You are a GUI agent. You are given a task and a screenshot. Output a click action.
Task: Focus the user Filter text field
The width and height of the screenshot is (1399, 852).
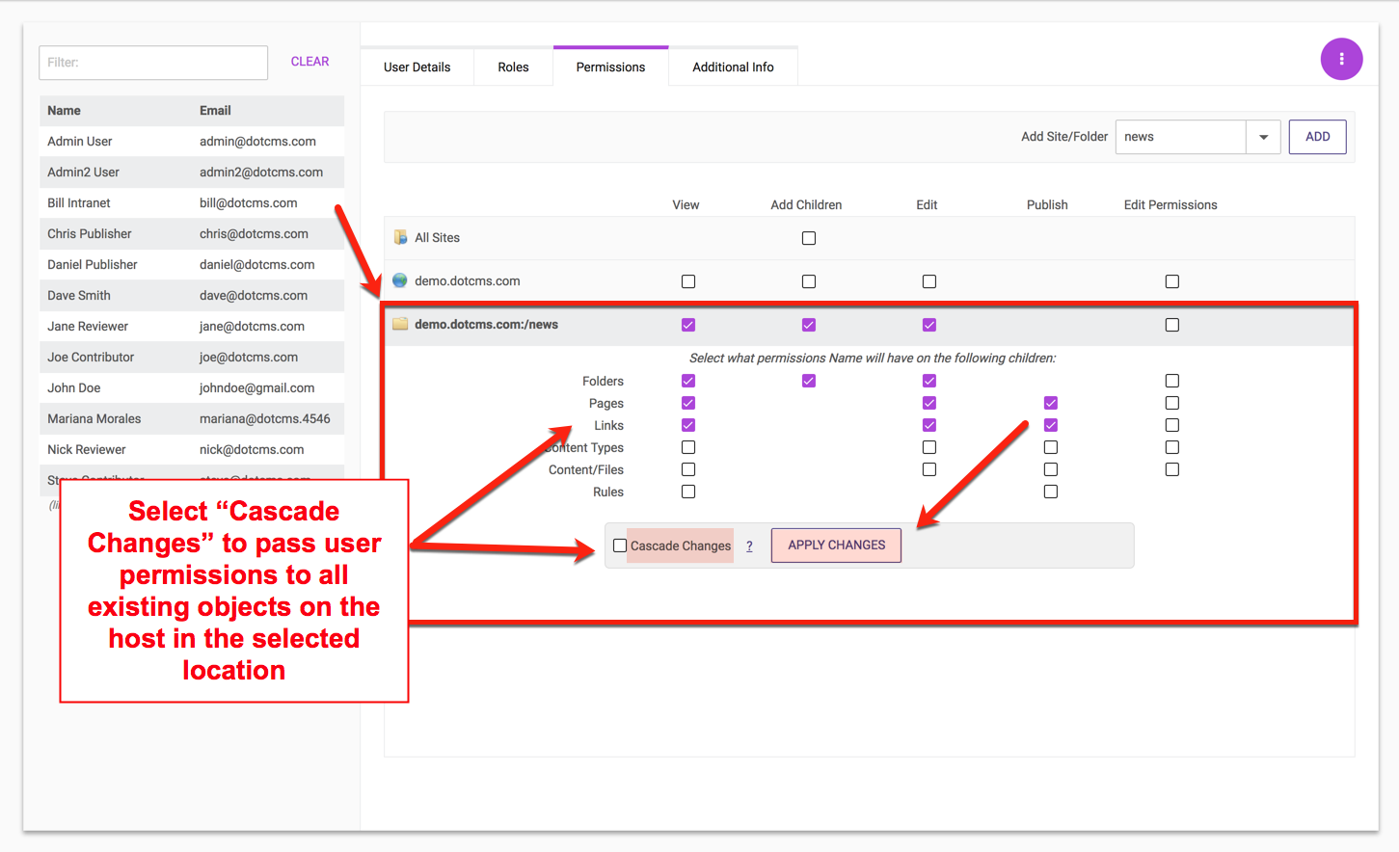153,63
